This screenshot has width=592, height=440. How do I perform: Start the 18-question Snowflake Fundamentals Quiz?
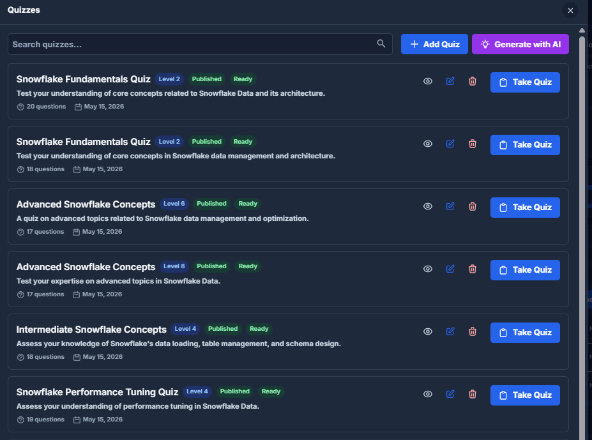point(525,145)
